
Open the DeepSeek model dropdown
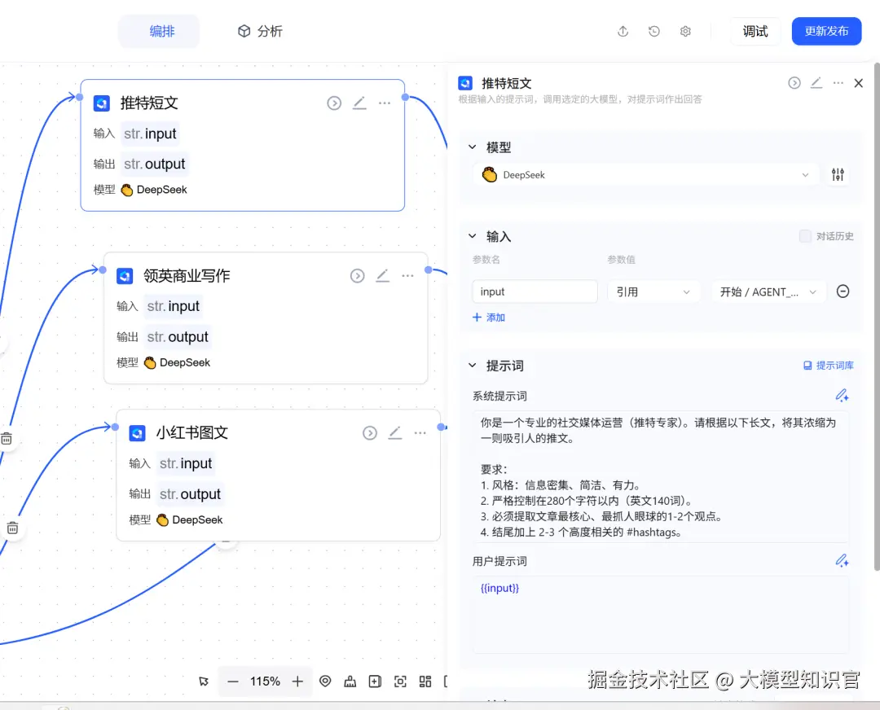tap(645, 175)
